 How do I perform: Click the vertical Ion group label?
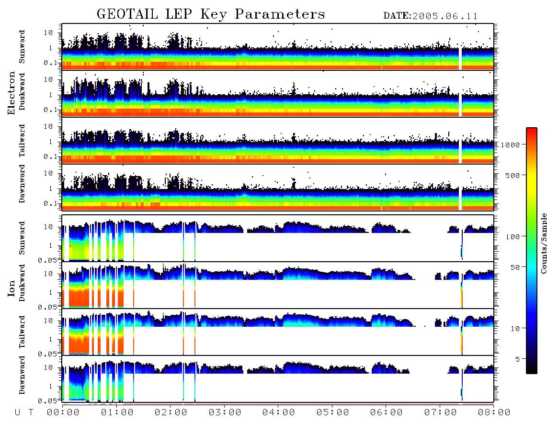pos(11,288)
